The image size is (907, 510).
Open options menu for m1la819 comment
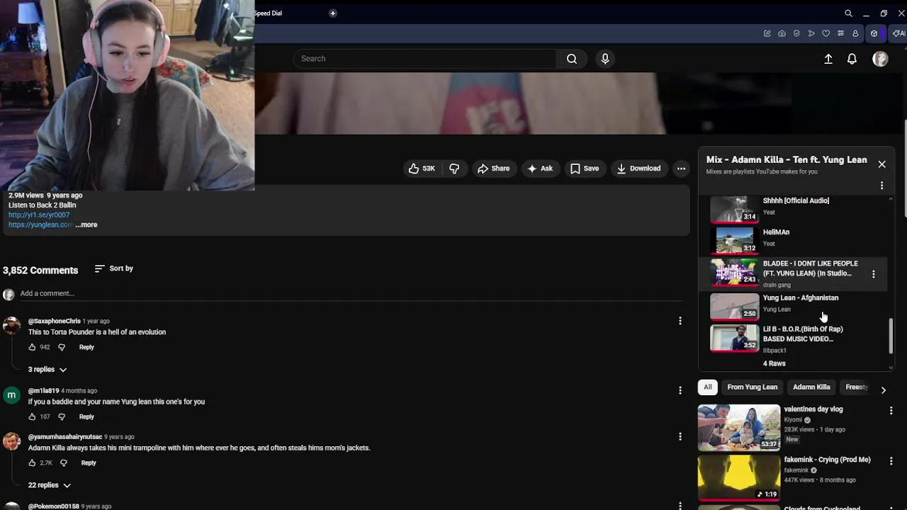[680, 390]
